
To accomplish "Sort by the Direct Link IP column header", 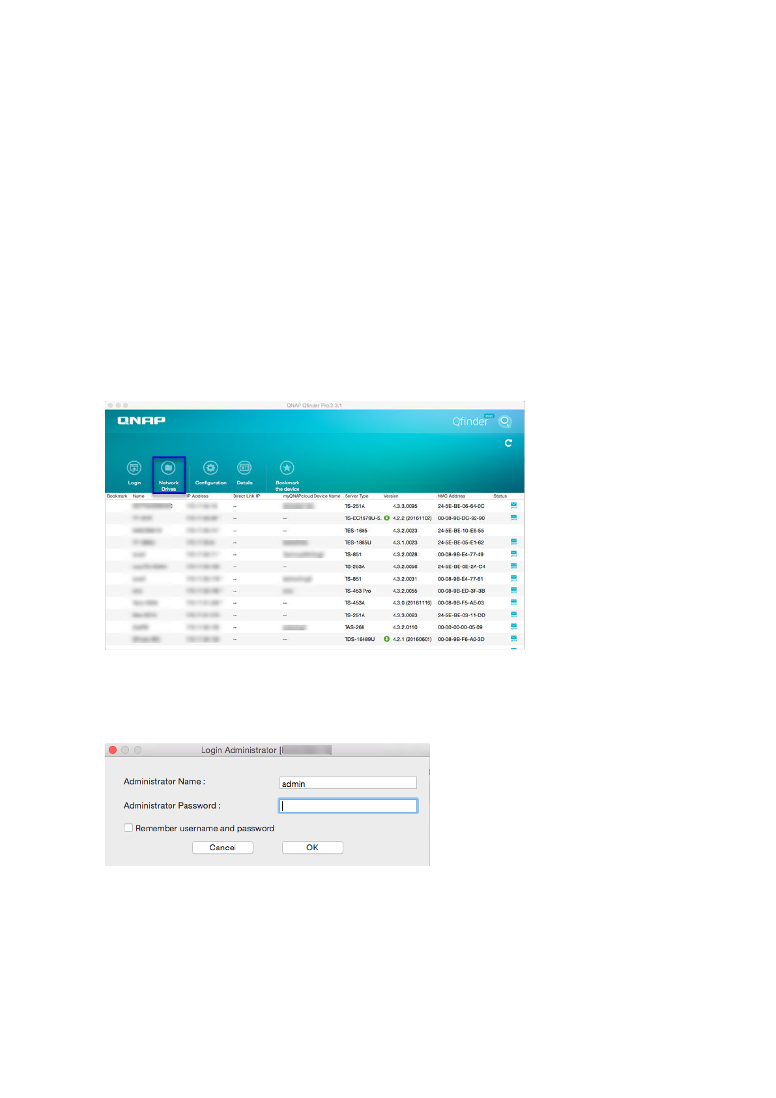I will click(246, 496).
